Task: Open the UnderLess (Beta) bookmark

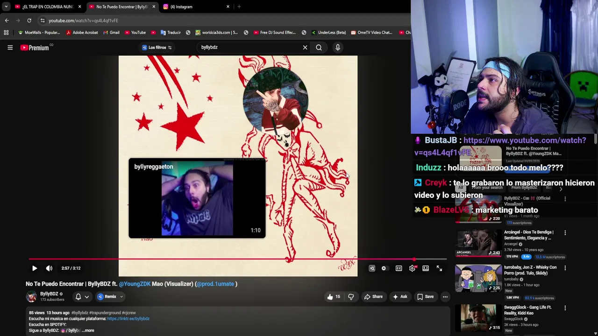Action: pos(328,33)
